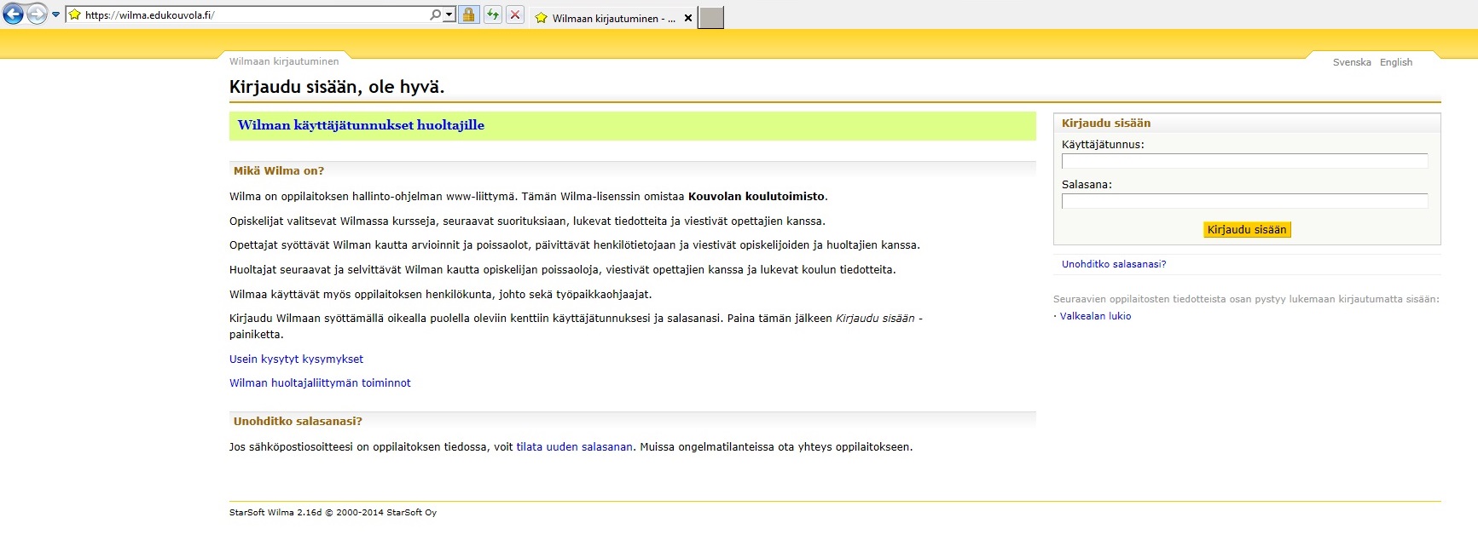Switch language to English
The image size is (1478, 552).
1396,62
